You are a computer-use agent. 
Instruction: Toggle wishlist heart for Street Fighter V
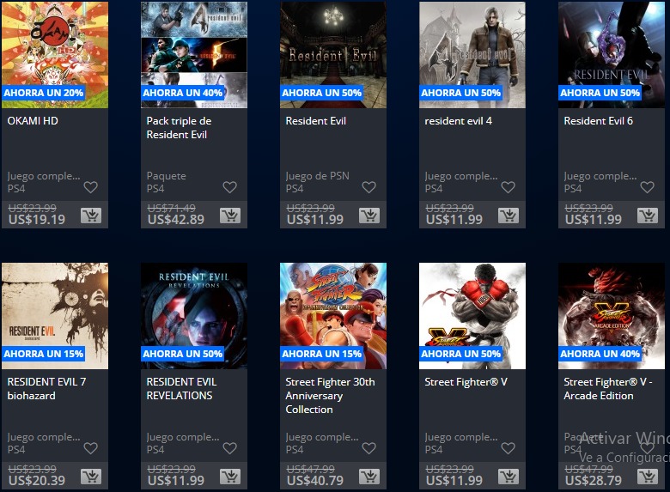508,448
